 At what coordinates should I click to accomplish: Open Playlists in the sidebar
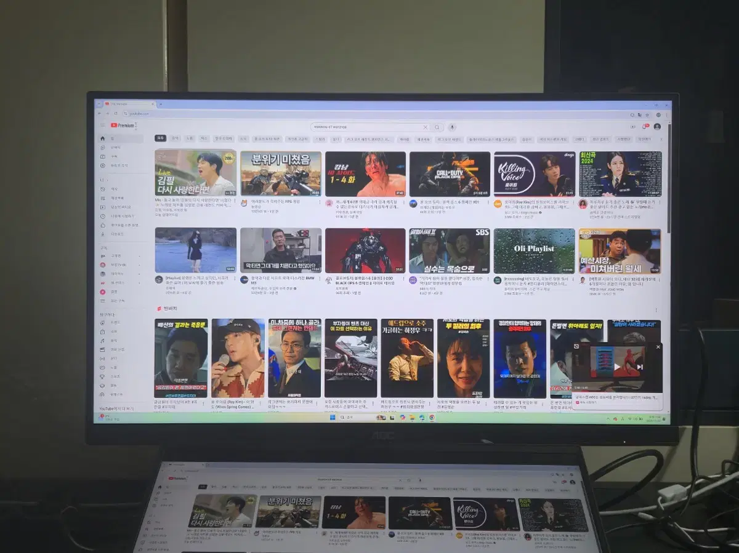pyautogui.click(x=119, y=198)
